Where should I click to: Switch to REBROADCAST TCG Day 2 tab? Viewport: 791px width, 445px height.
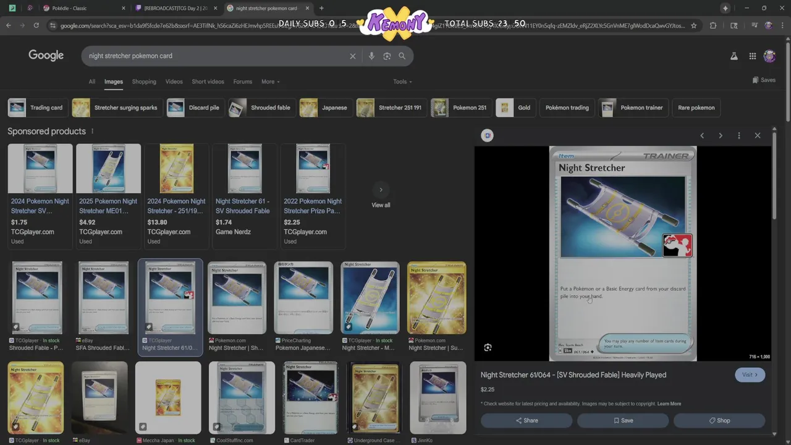tap(175, 8)
